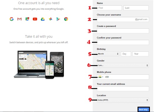Open the Google Drive triangle icon

pyautogui.click(x=43, y=19)
